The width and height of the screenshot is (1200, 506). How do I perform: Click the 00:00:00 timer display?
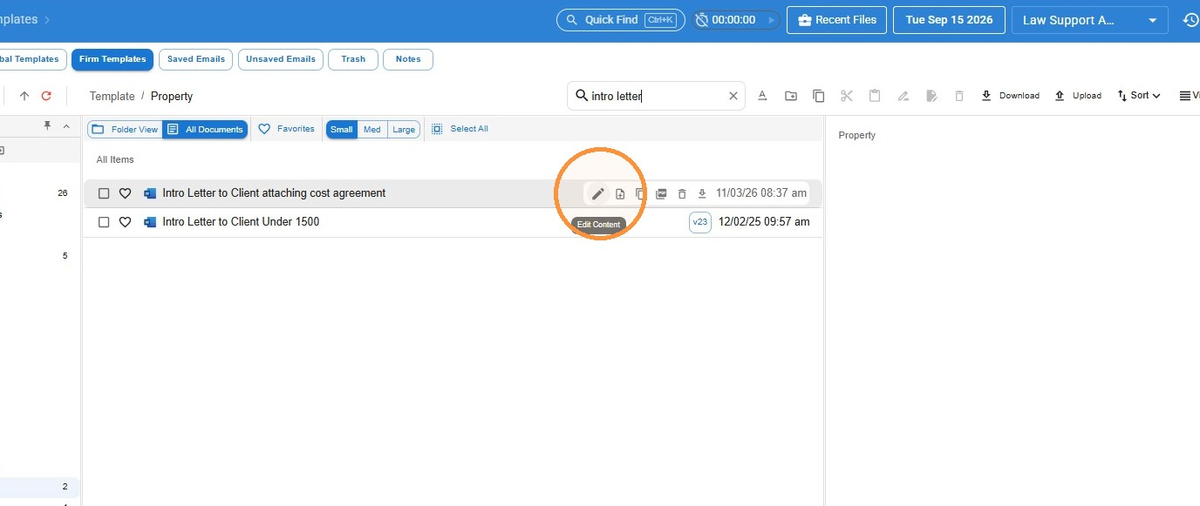733,20
